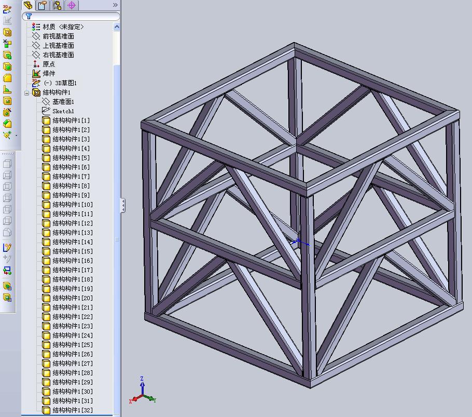This screenshot has height=417, width=472.
Task: Click the plain yellow block toolbar icon
Action: click(x=7, y=78)
